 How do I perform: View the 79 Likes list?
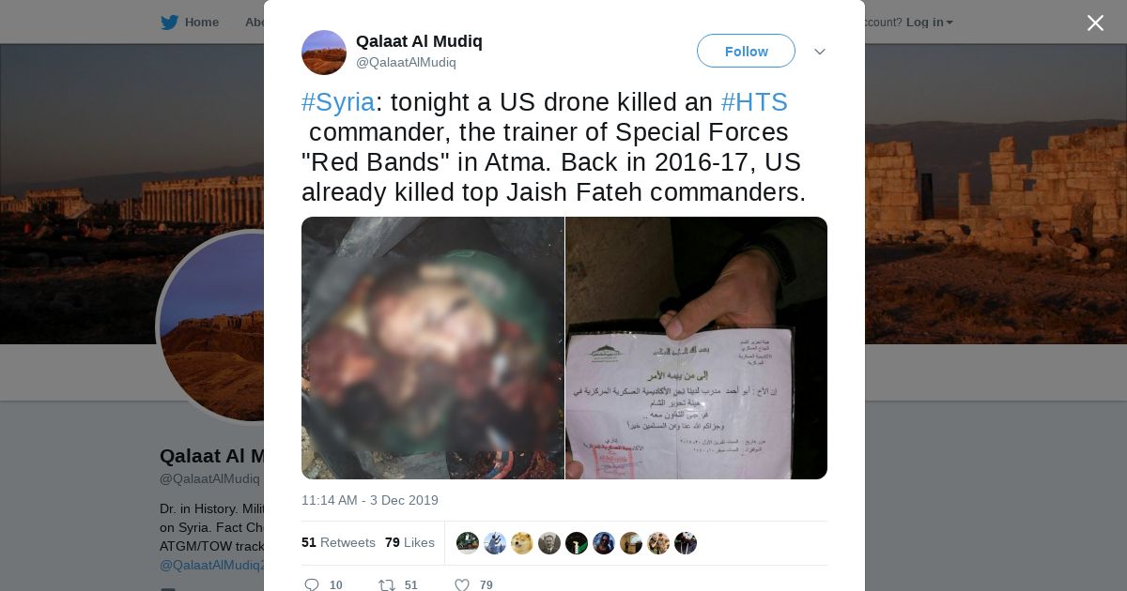pyautogui.click(x=409, y=542)
